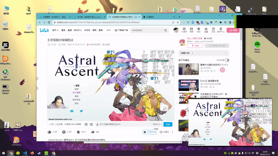The image size is (278, 156).
Task: Click the Chrome address bar URL
Action: [x=98, y=23]
